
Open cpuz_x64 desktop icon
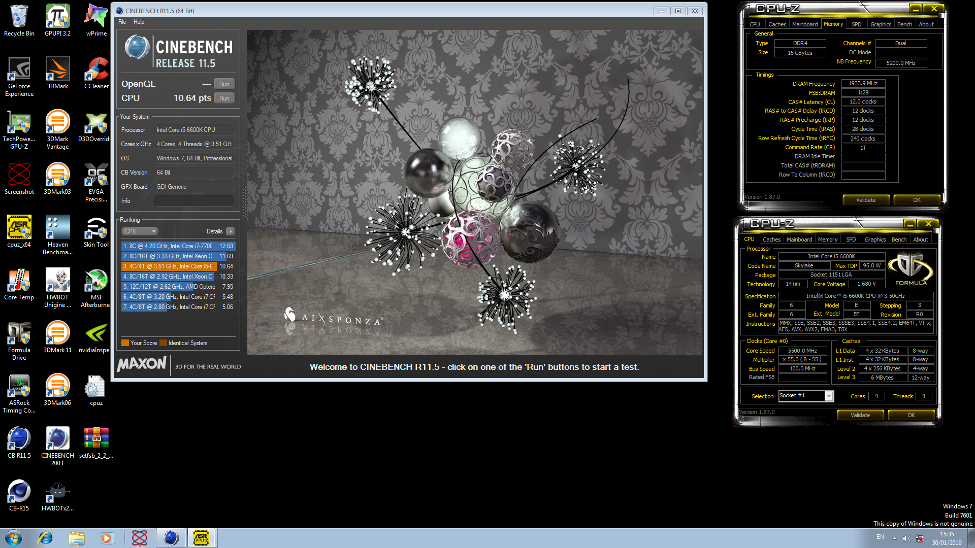(x=19, y=231)
